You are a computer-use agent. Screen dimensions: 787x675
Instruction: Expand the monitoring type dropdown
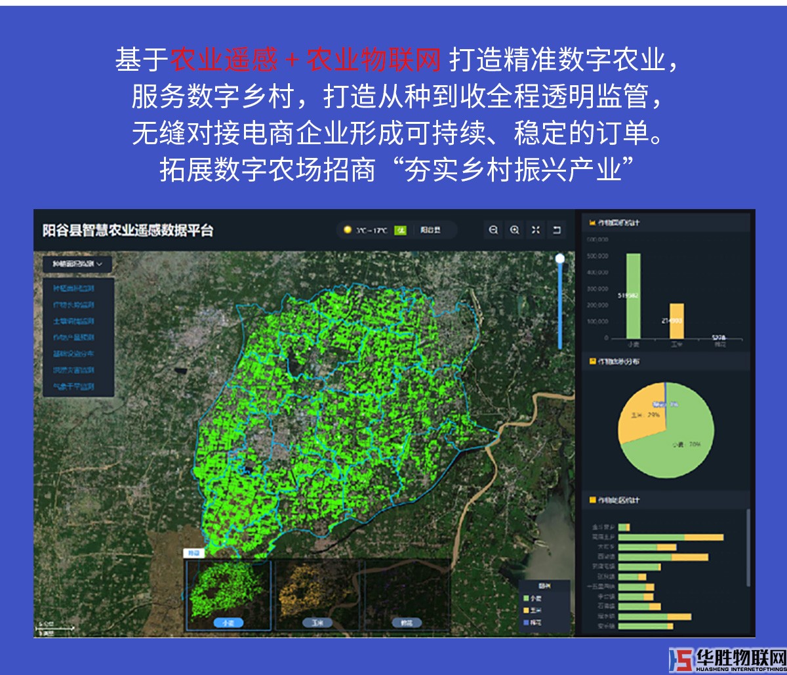click(x=77, y=264)
